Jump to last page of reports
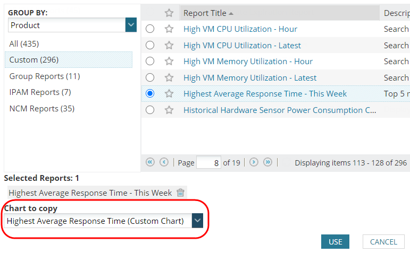The height and width of the screenshot is (253, 410). click(268, 162)
